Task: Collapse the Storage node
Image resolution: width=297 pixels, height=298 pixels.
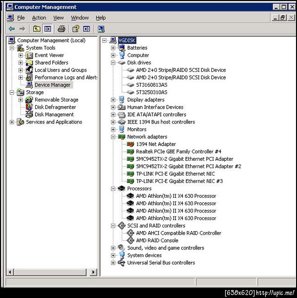Action: pyautogui.click(x=12, y=92)
